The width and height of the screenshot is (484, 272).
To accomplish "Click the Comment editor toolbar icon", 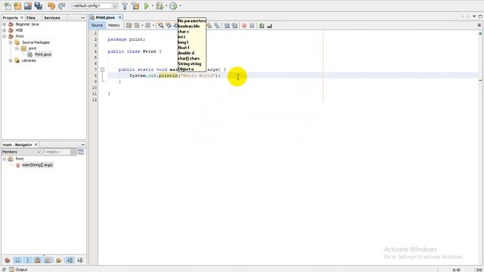I will [x=262, y=26].
